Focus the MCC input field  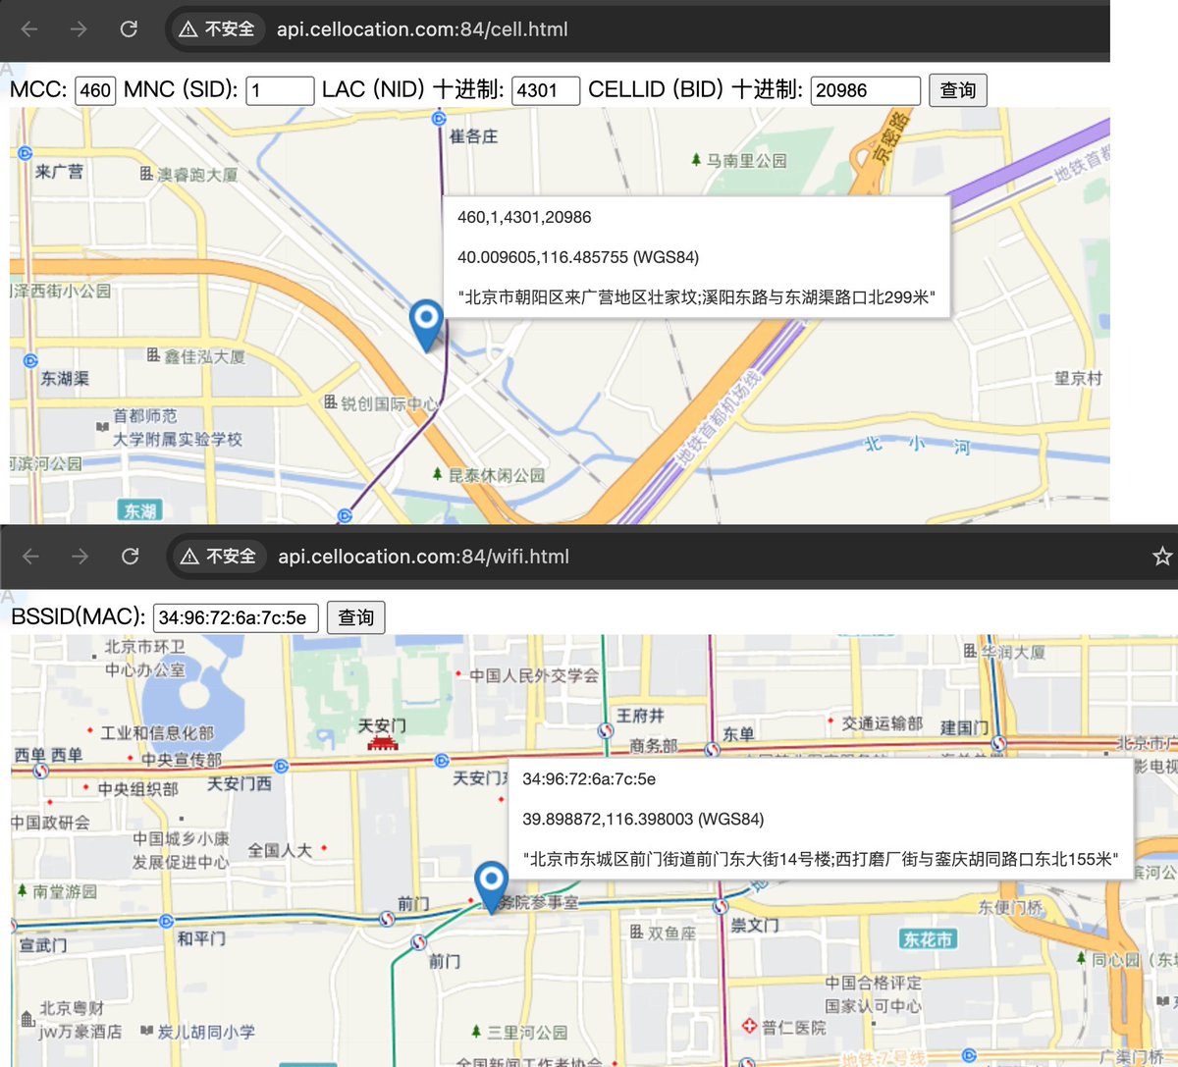click(x=95, y=90)
